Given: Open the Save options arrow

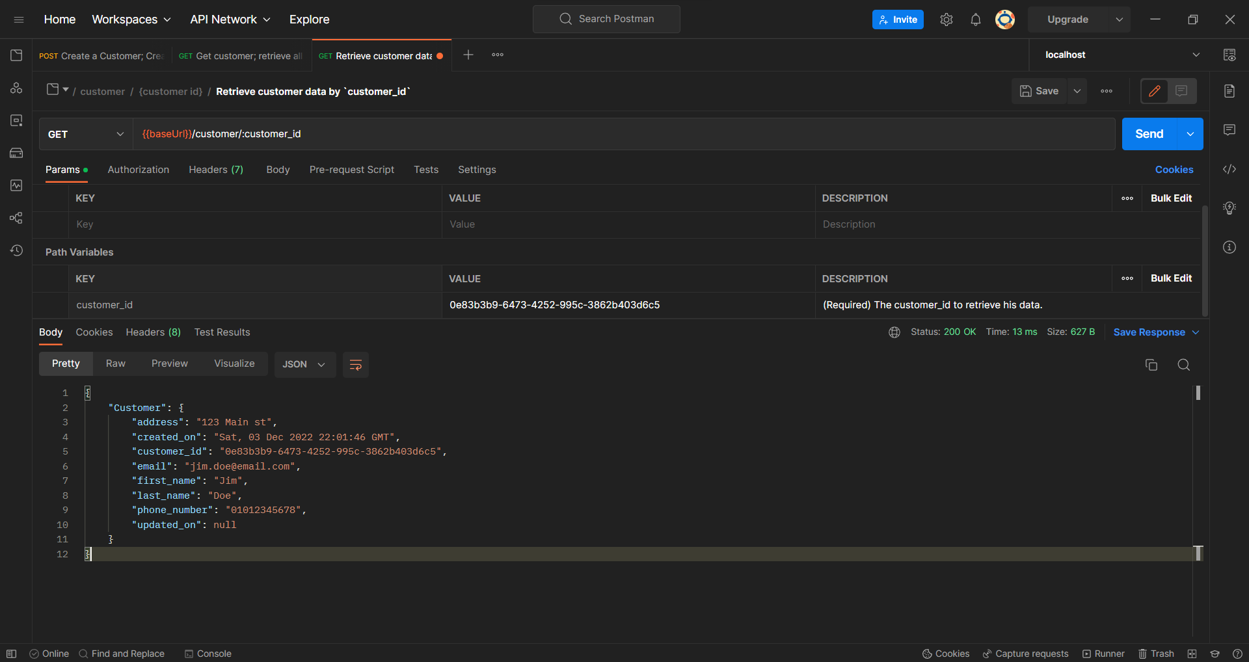Looking at the screenshot, I should pos(1077,91).
